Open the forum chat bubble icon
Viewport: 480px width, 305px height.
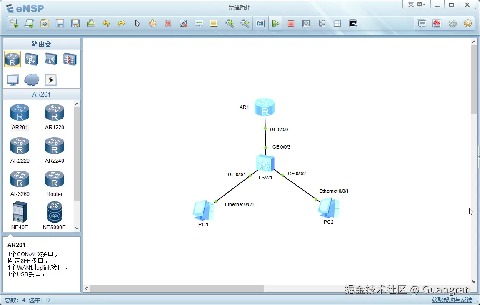422,24
